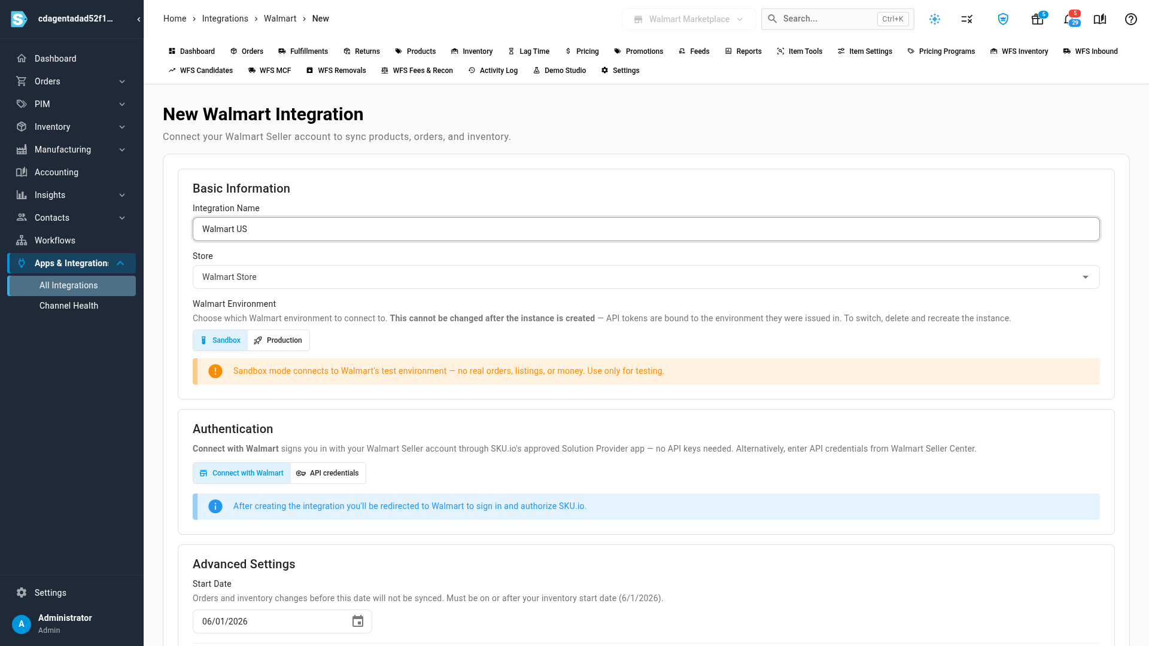The height and width of the screenshot is (646, 1149).
Task: Click the Integration Name input field
Action: click(646, 229)
